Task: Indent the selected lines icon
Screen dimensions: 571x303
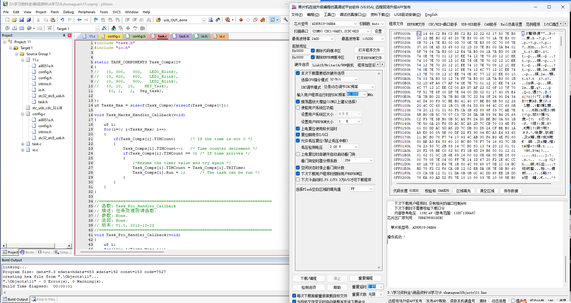Action: click(127, 20)
